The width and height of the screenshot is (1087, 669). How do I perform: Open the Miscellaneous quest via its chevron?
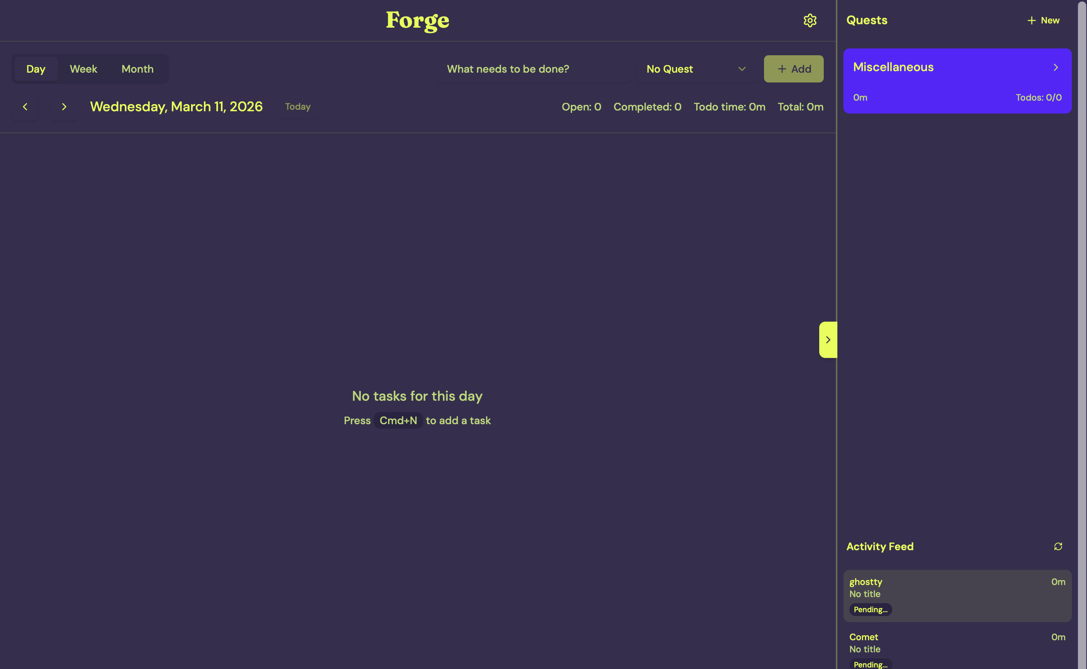pyautogui.click(x=1056, y=67)
